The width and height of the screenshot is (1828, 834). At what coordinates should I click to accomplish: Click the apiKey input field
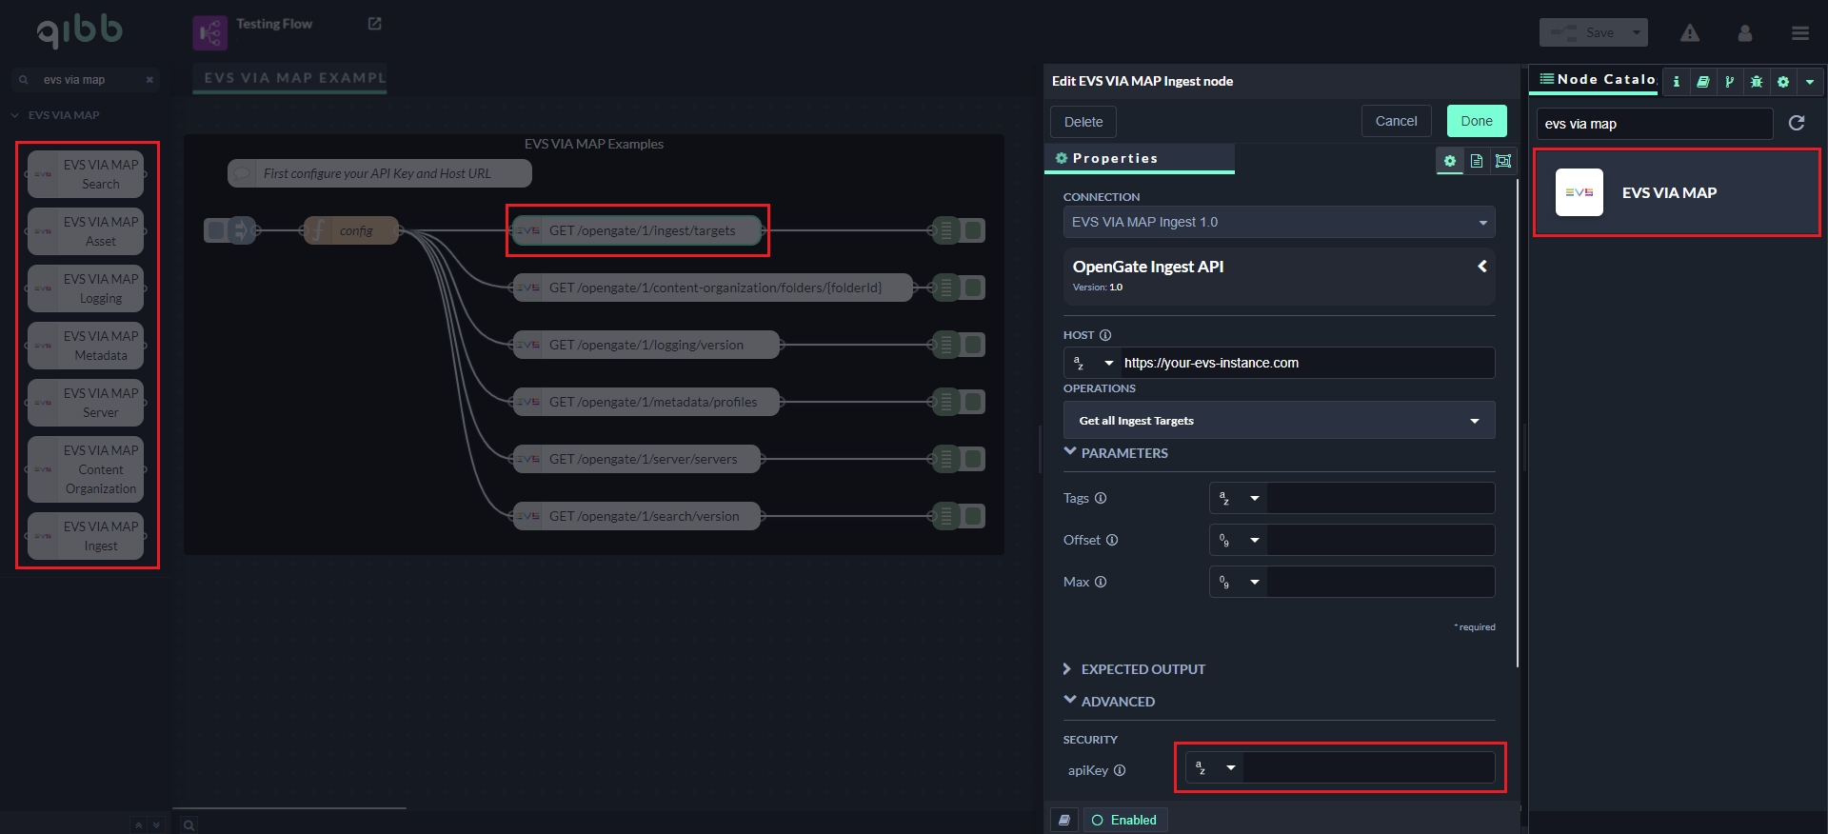pyautogui.click(x=1367, y=767)
